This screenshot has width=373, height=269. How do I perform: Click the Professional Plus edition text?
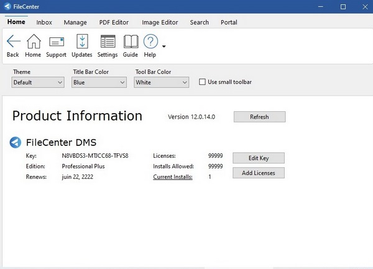click(x=83, y=166)
